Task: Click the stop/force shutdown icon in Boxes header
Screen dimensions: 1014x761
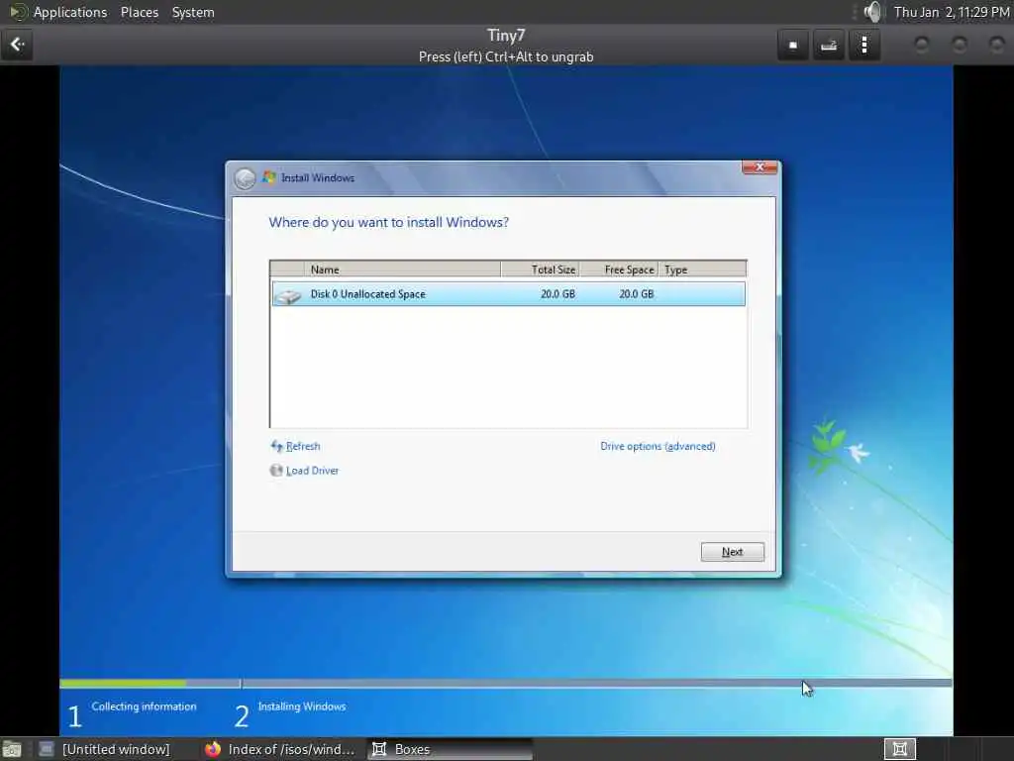Action: [793, 45]
